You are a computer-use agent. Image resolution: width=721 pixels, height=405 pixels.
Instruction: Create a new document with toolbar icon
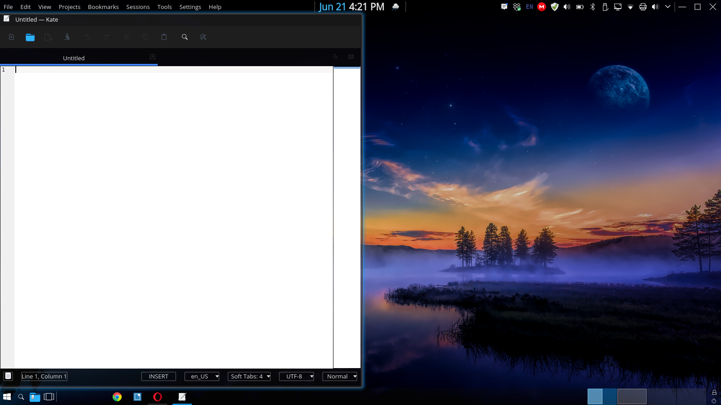pyautogui.click(x=12, y=37)
